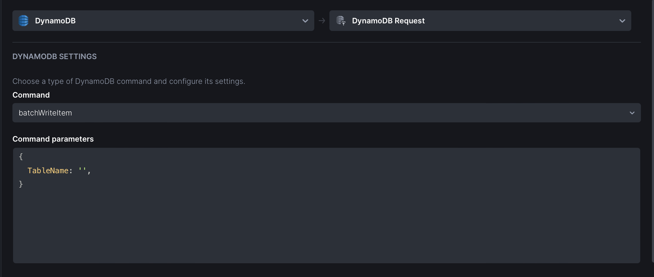The width and height of the screenshot is (654, 277).
Task: Click the Command label
Action: 31,95
